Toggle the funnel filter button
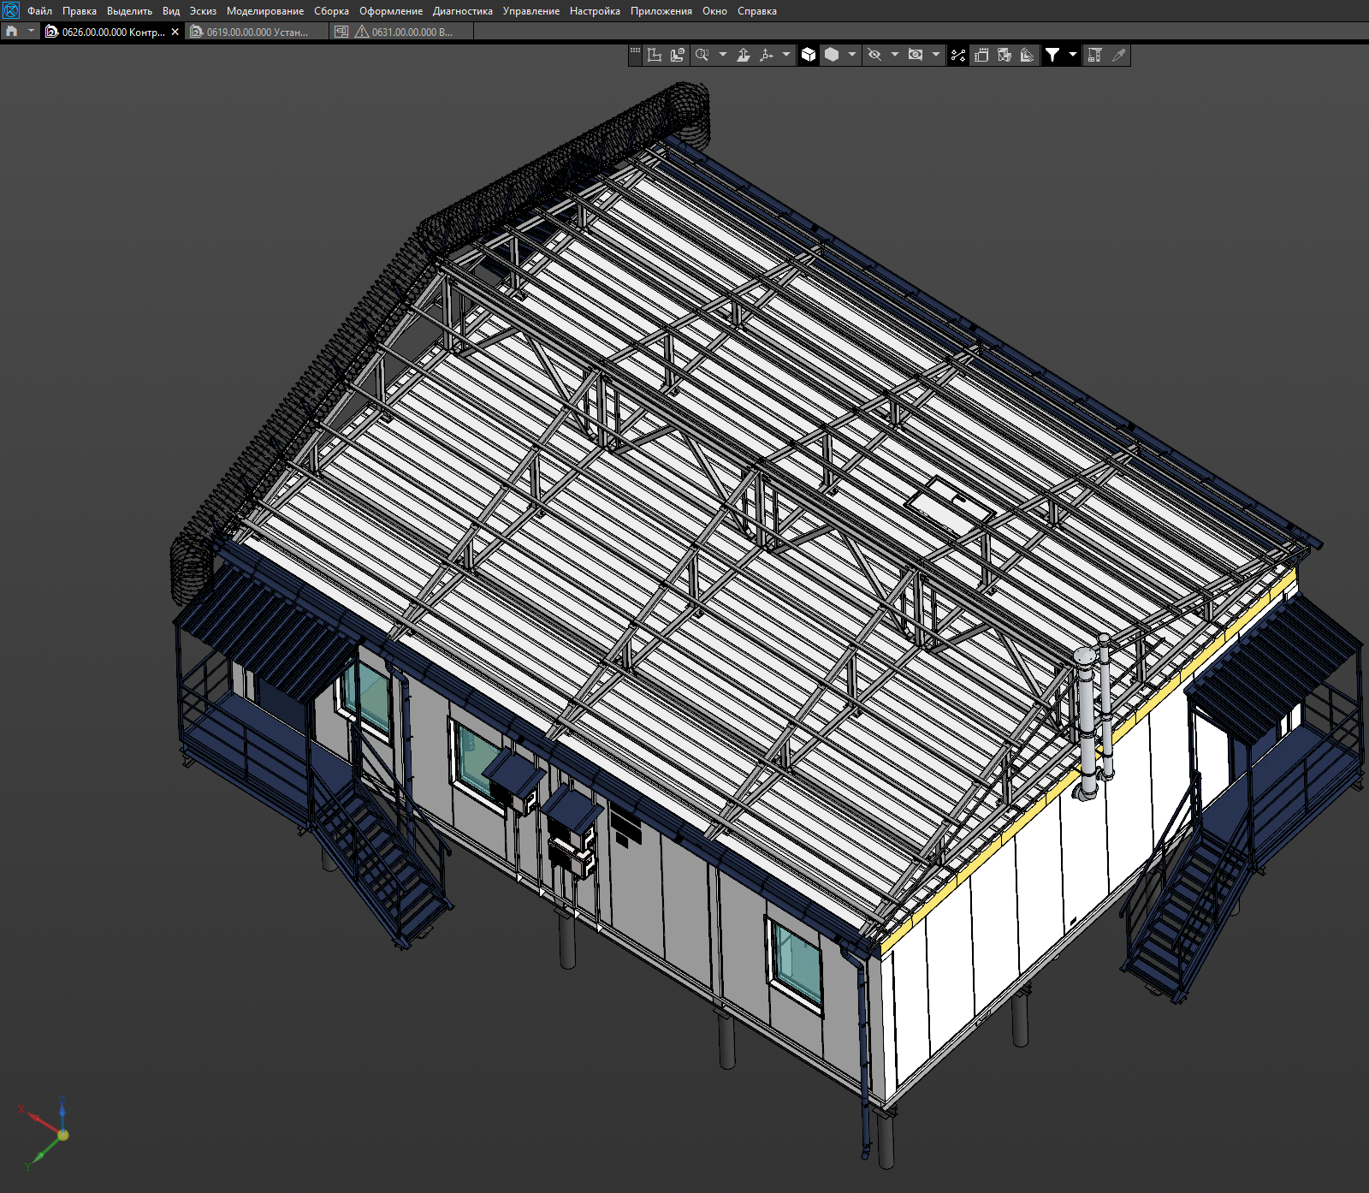Screen dimensions: 1369x1193 coord(1052,55)
